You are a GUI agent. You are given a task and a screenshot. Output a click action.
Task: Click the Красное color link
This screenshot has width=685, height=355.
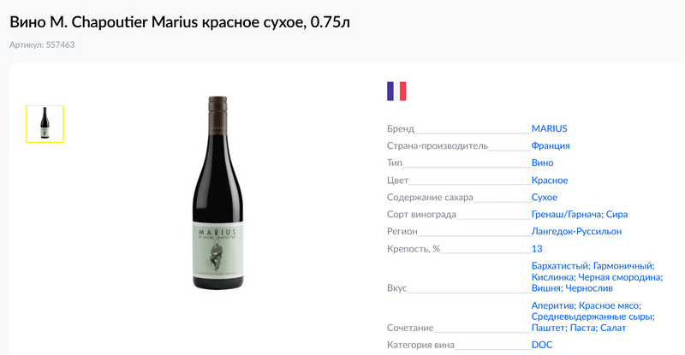pyautogui.click(x=550, y=180)
